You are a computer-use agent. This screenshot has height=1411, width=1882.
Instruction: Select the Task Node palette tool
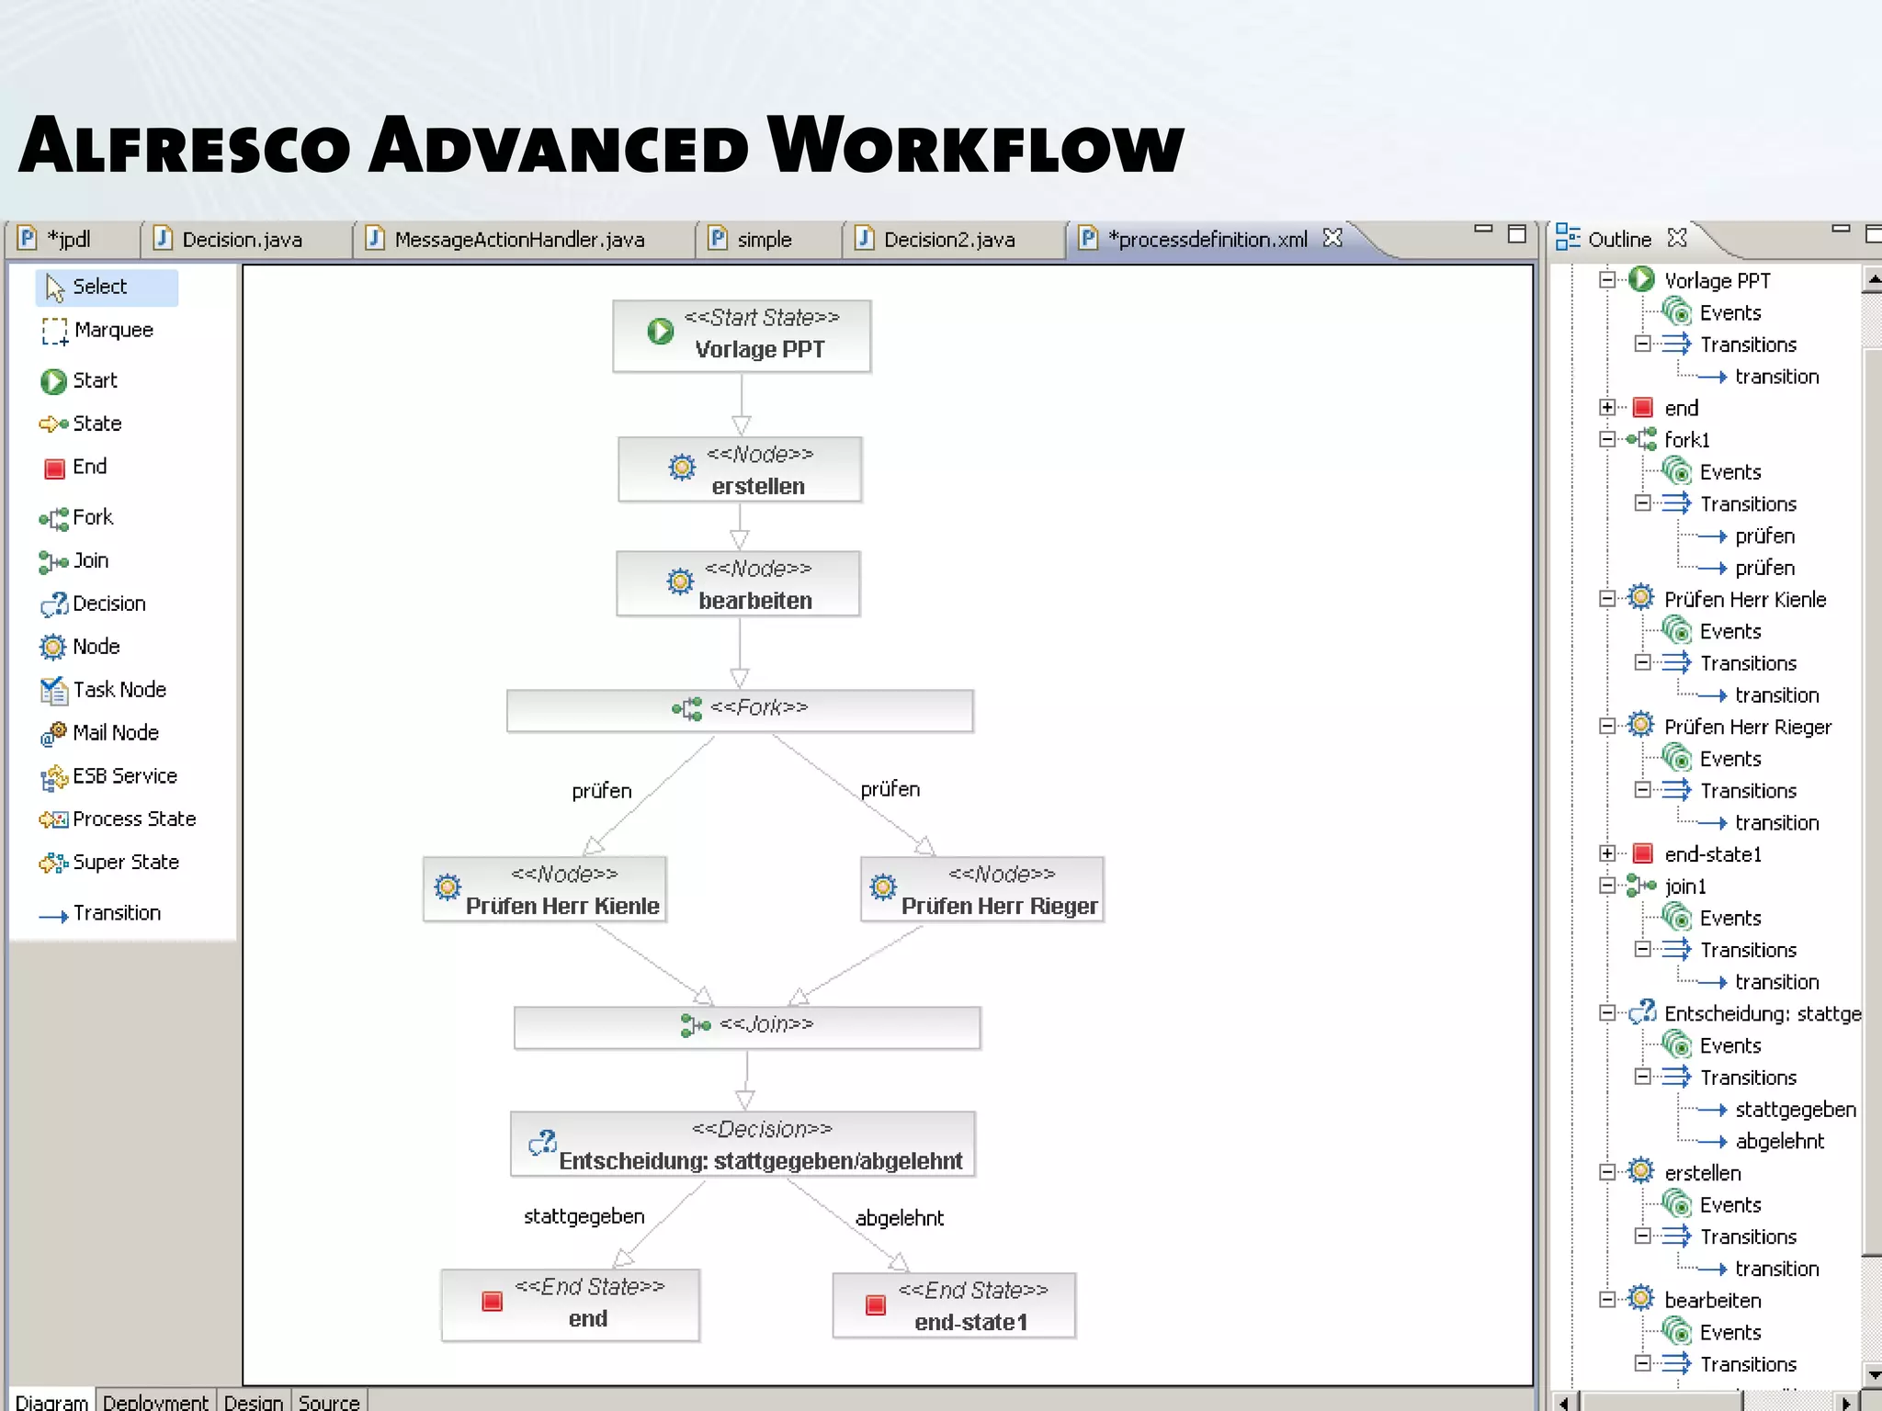103,690
